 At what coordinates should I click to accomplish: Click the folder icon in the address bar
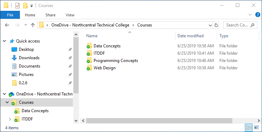click(x=42, y=25)
